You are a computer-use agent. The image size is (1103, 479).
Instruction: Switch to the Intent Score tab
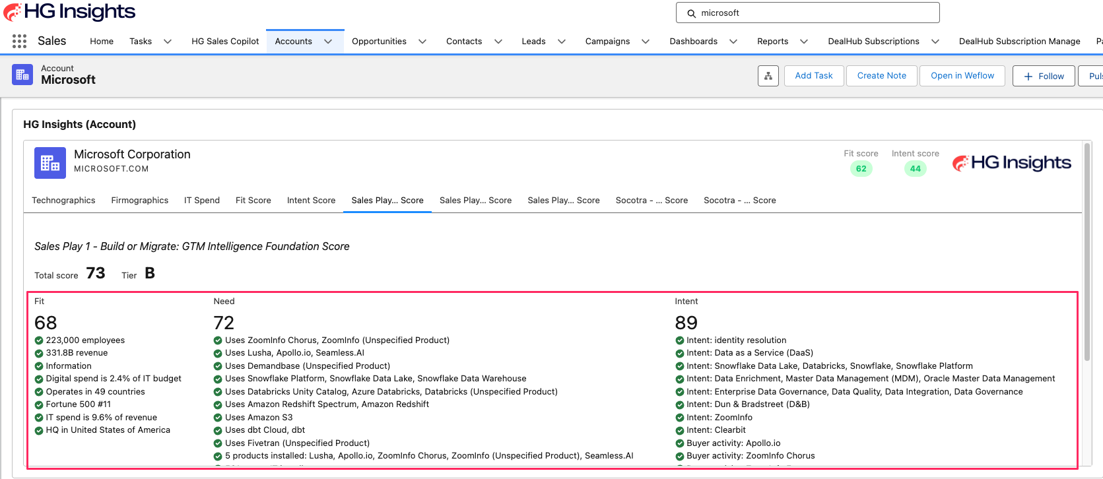311,201
